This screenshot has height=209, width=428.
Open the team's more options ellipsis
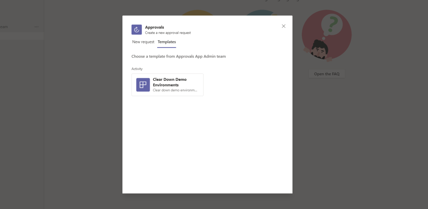[36, 27]
